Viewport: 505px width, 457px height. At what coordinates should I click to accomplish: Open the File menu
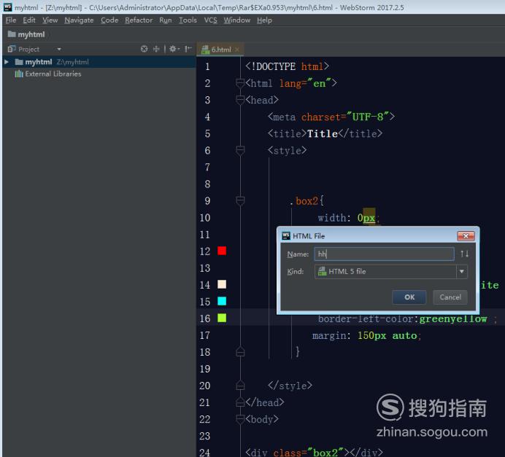(11, 20)
